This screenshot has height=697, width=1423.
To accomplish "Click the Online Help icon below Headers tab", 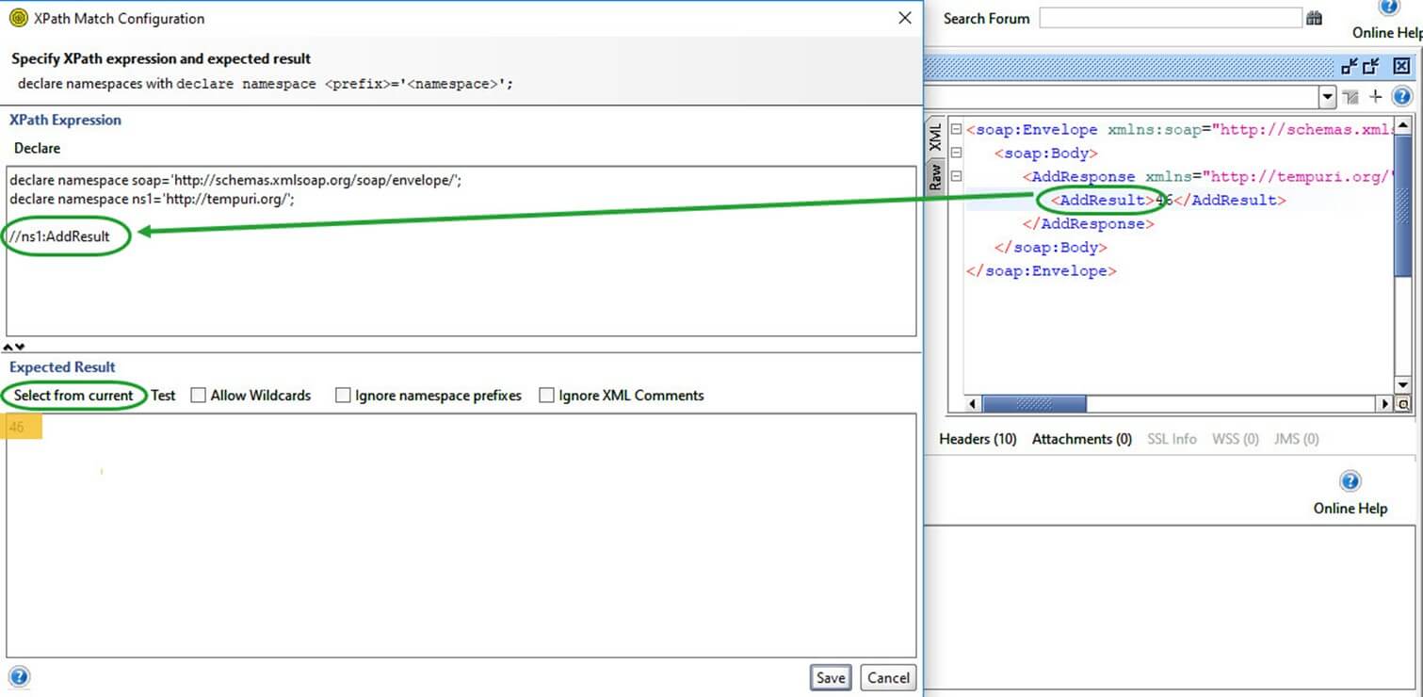I will pyautogui.click(x=1350, y=482).
